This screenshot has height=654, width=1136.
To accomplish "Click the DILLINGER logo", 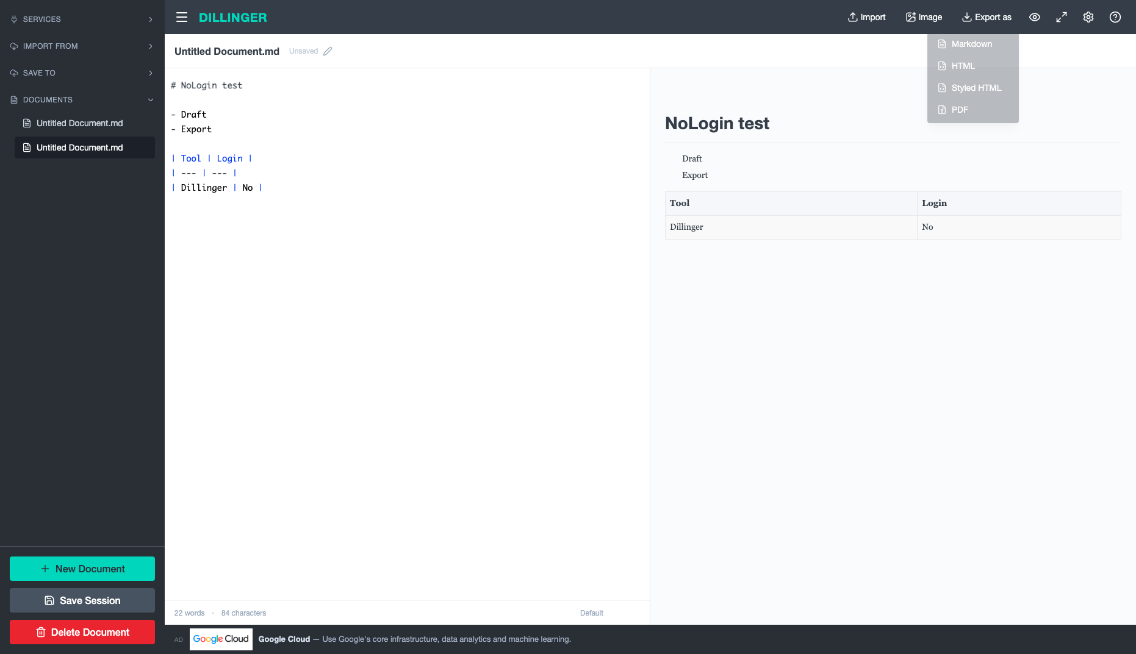I will [x=233, y=17].
